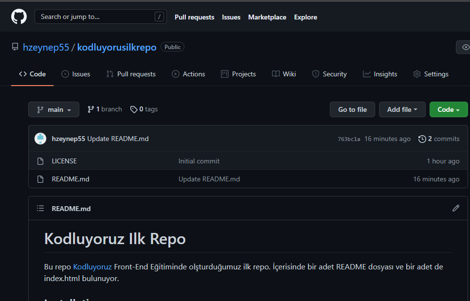Open Issues in top navigation

point(231,17)
